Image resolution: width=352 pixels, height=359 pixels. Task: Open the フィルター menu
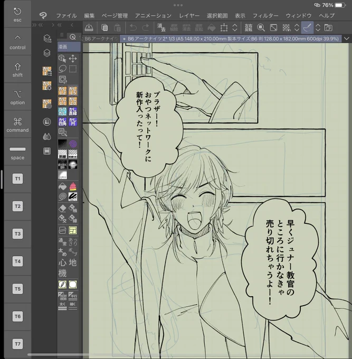point(265,15)
